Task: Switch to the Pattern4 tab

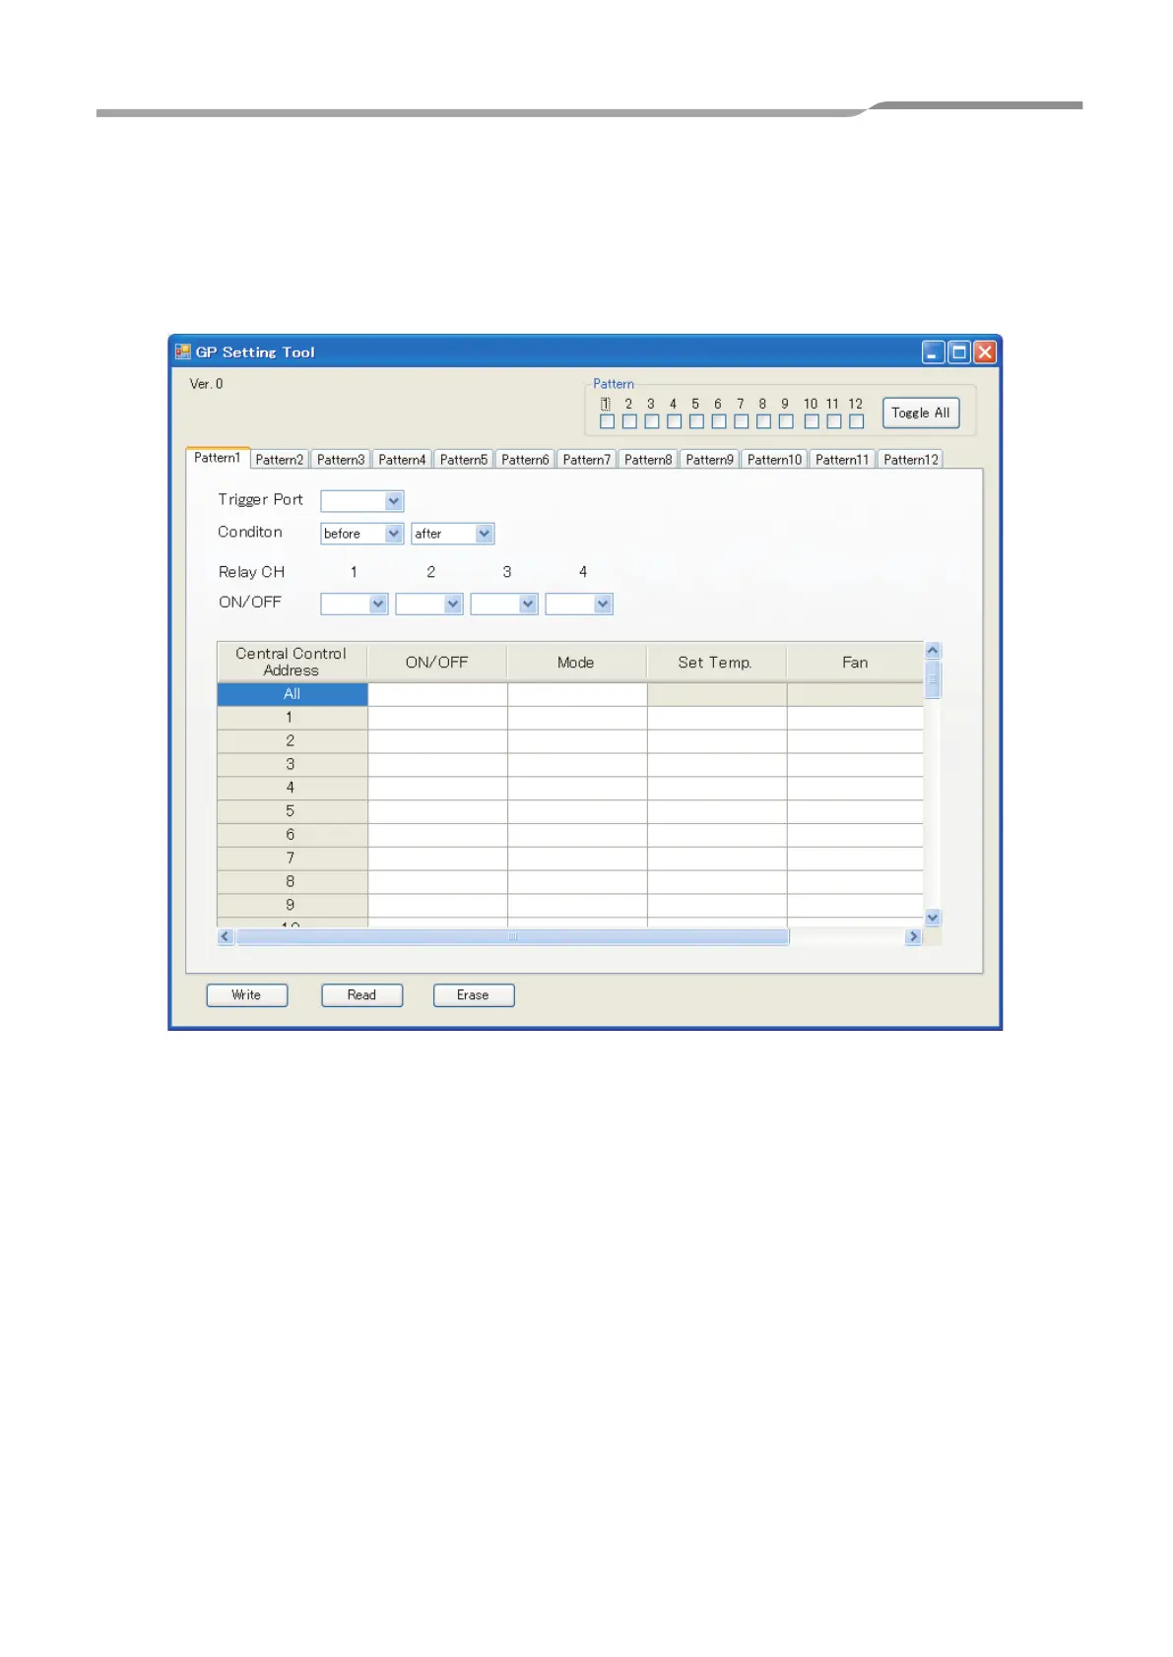Action: [402, 460]
